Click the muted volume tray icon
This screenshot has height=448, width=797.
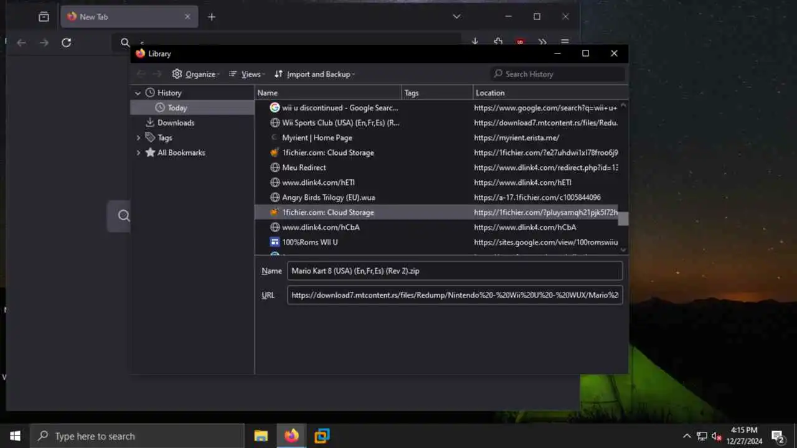click(x=717, y=436)
